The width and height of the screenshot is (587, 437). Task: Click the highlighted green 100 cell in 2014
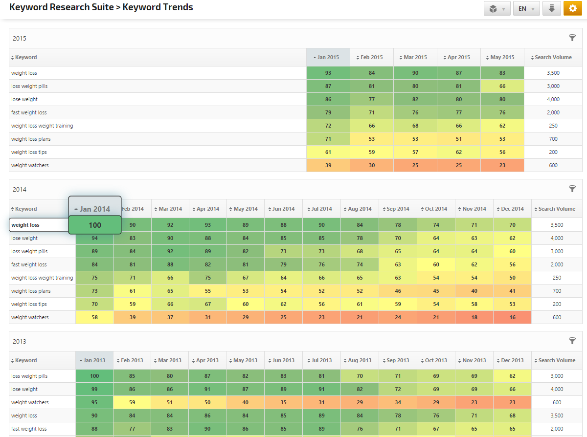[x=95, y=225]
